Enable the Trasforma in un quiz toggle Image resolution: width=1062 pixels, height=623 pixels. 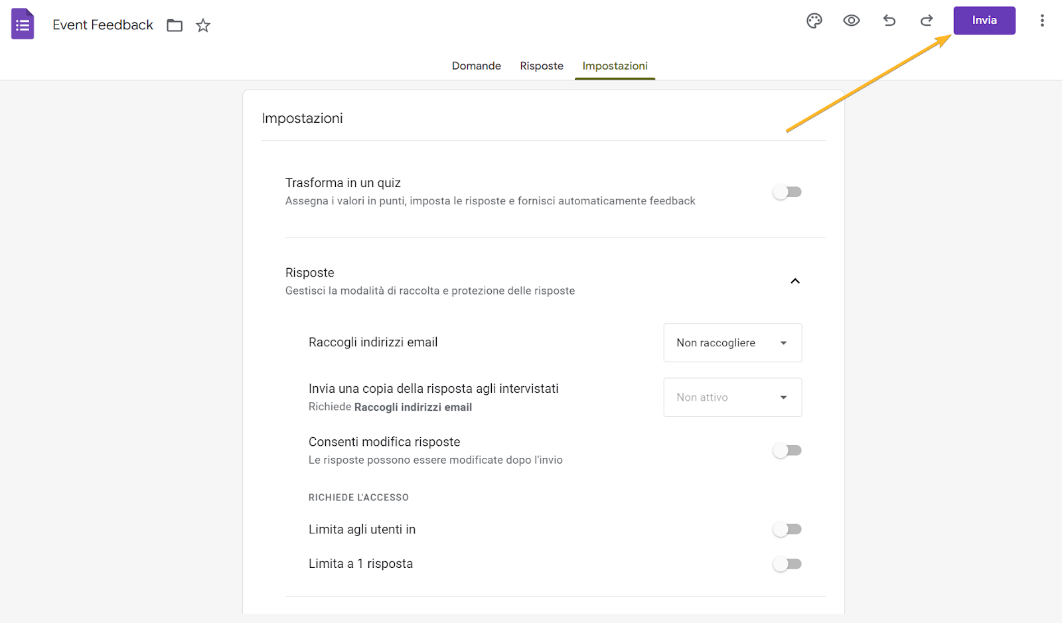787,192
